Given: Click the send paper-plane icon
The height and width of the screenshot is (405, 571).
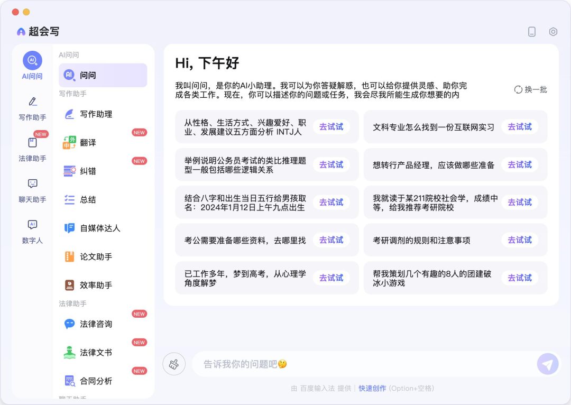Looking at the screenshot, I should tap(548, 364).
